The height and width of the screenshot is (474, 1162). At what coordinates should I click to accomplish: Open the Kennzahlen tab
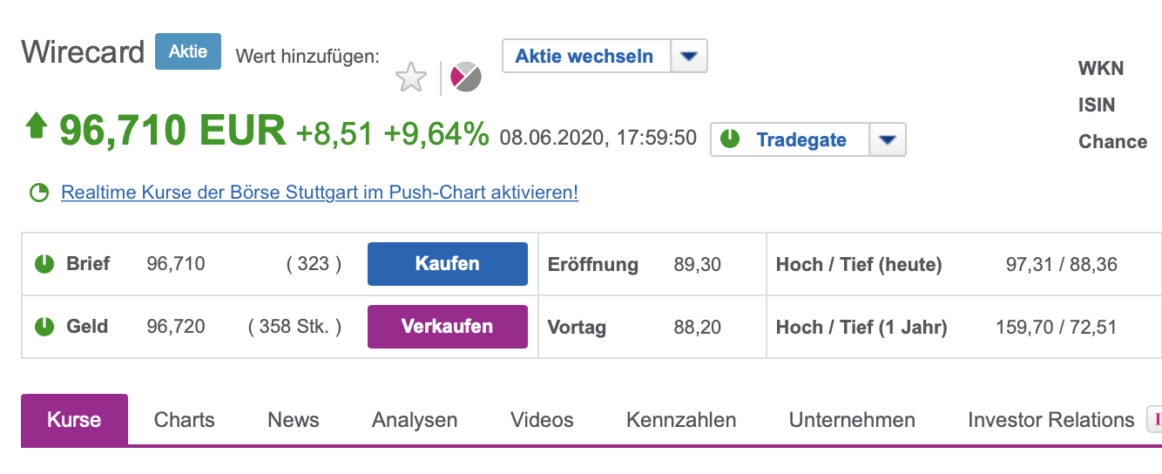pyautogui.click(x=681, y=420)
